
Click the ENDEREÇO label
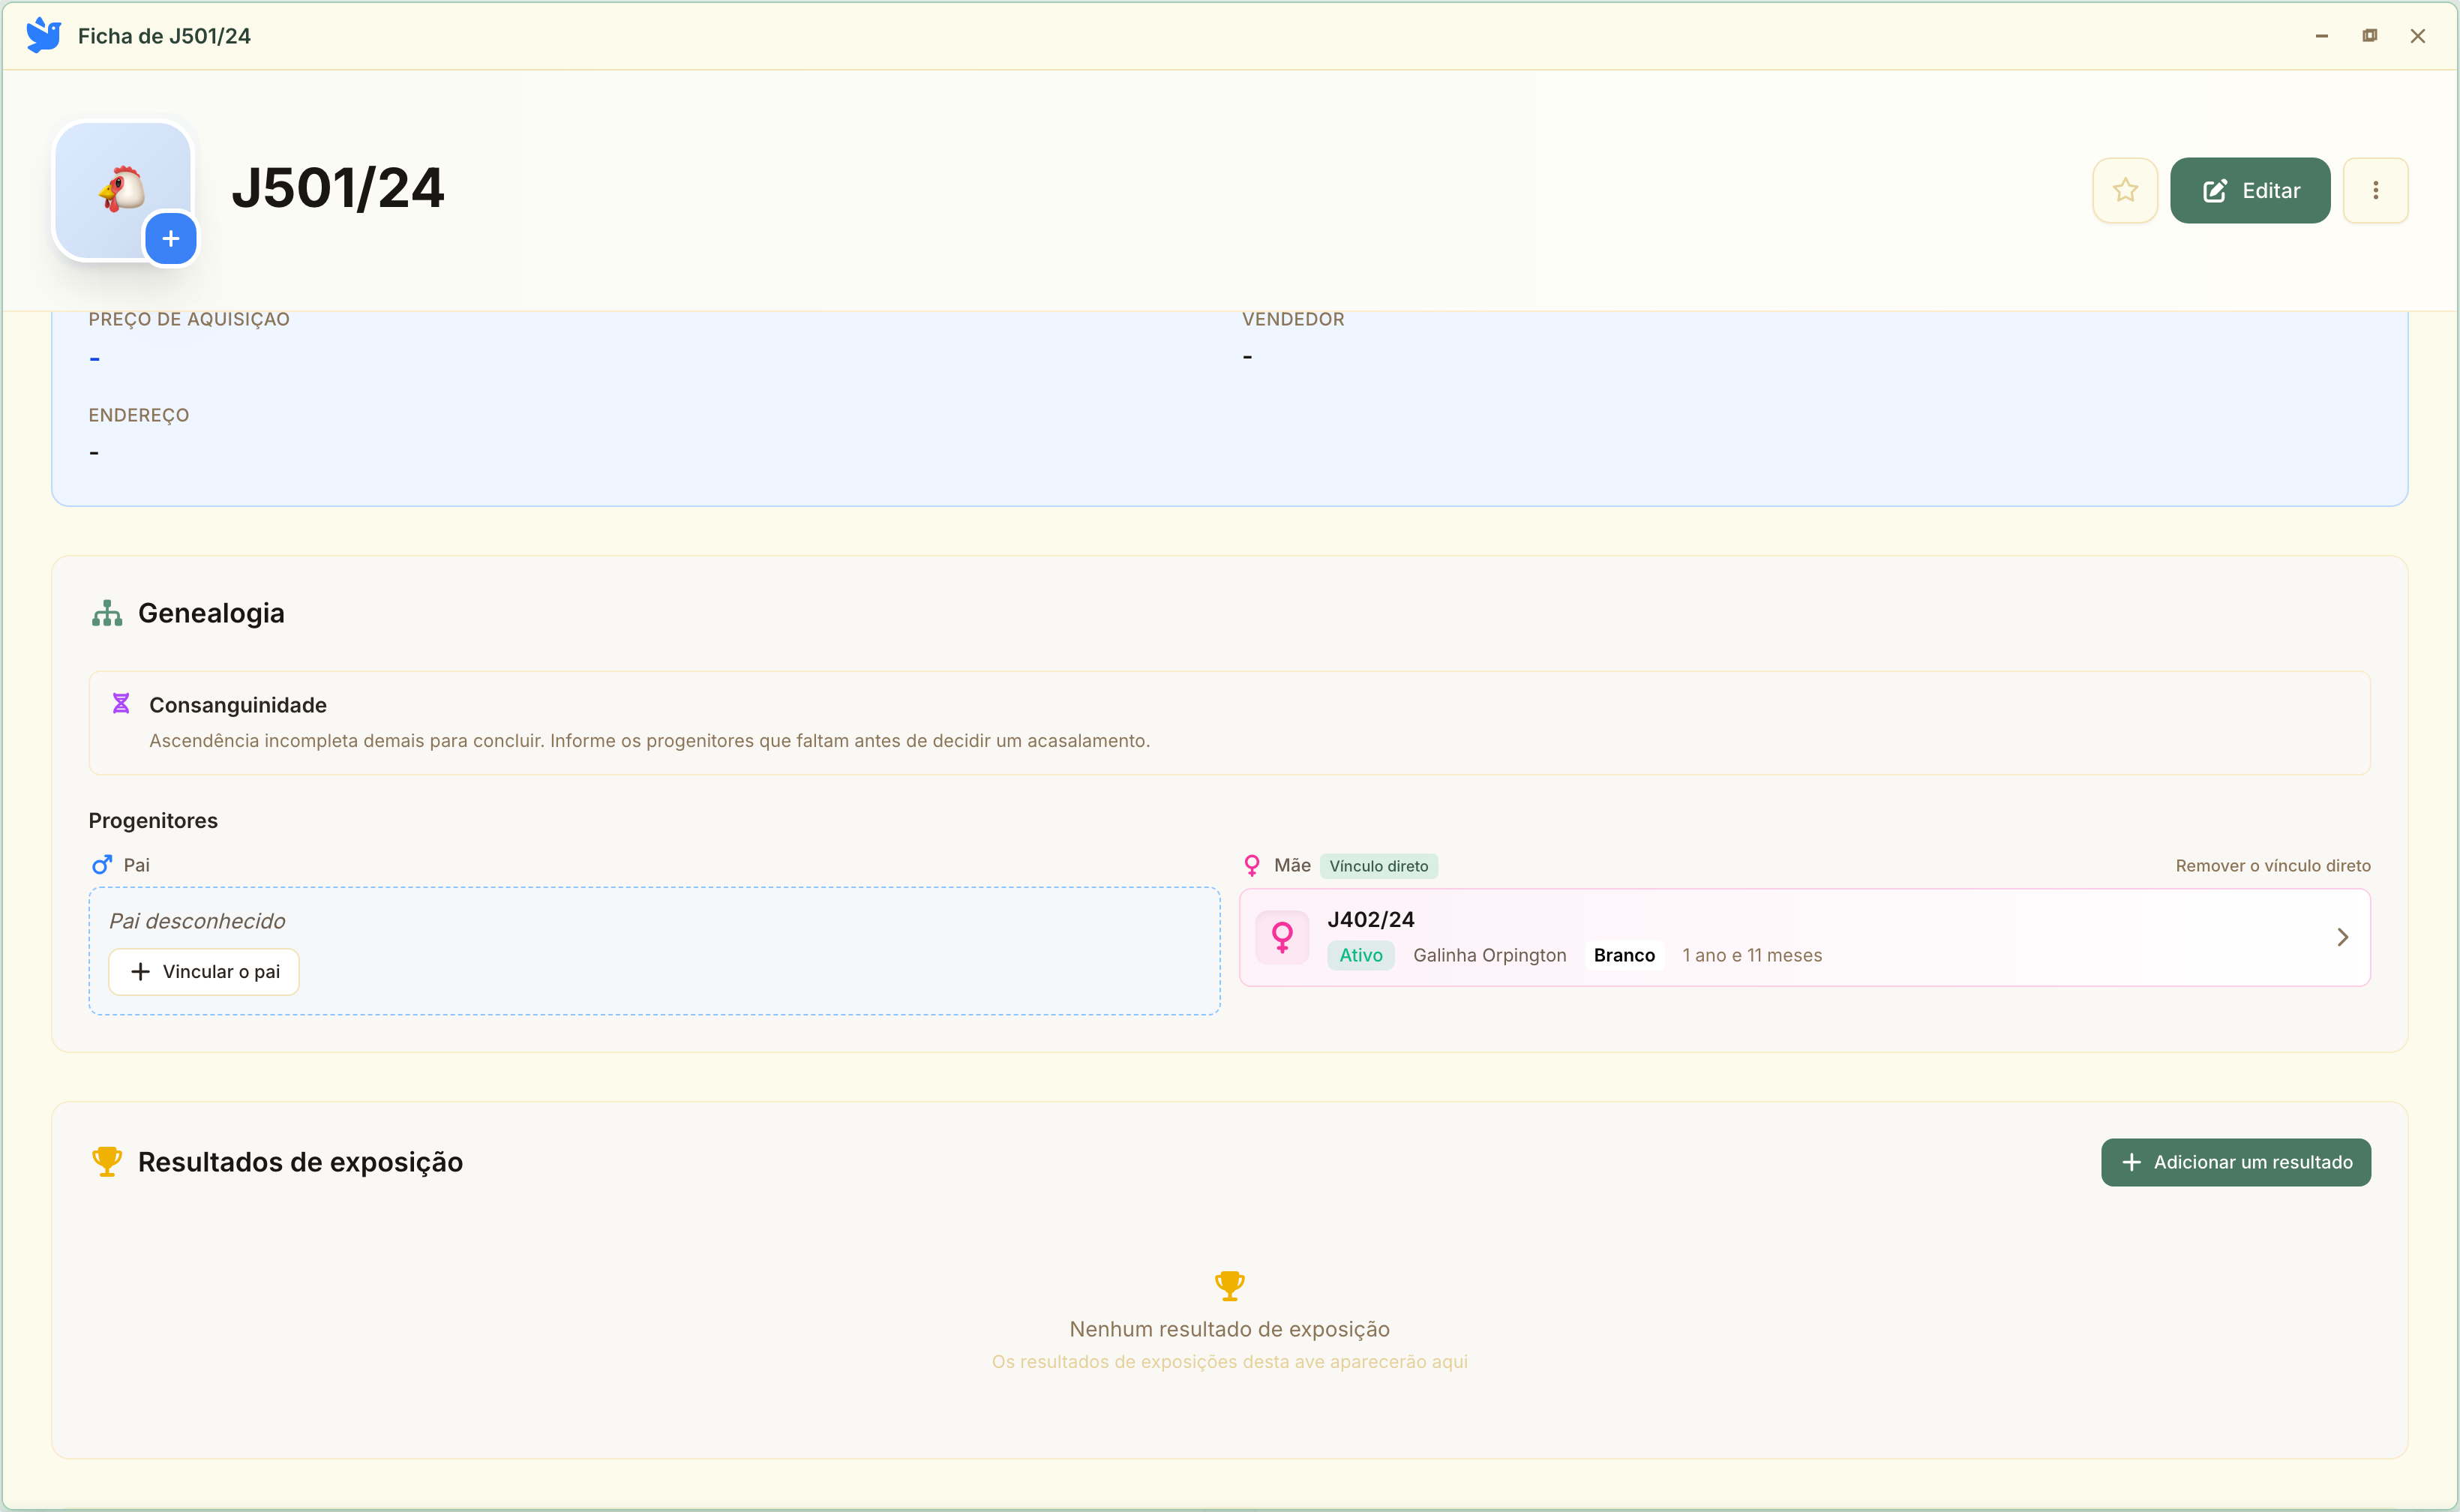(139, 415)
